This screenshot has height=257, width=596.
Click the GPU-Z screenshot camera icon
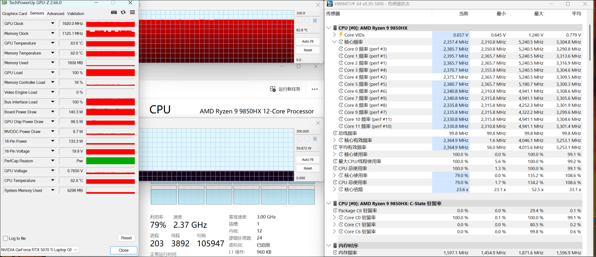(x=114, y=12)
